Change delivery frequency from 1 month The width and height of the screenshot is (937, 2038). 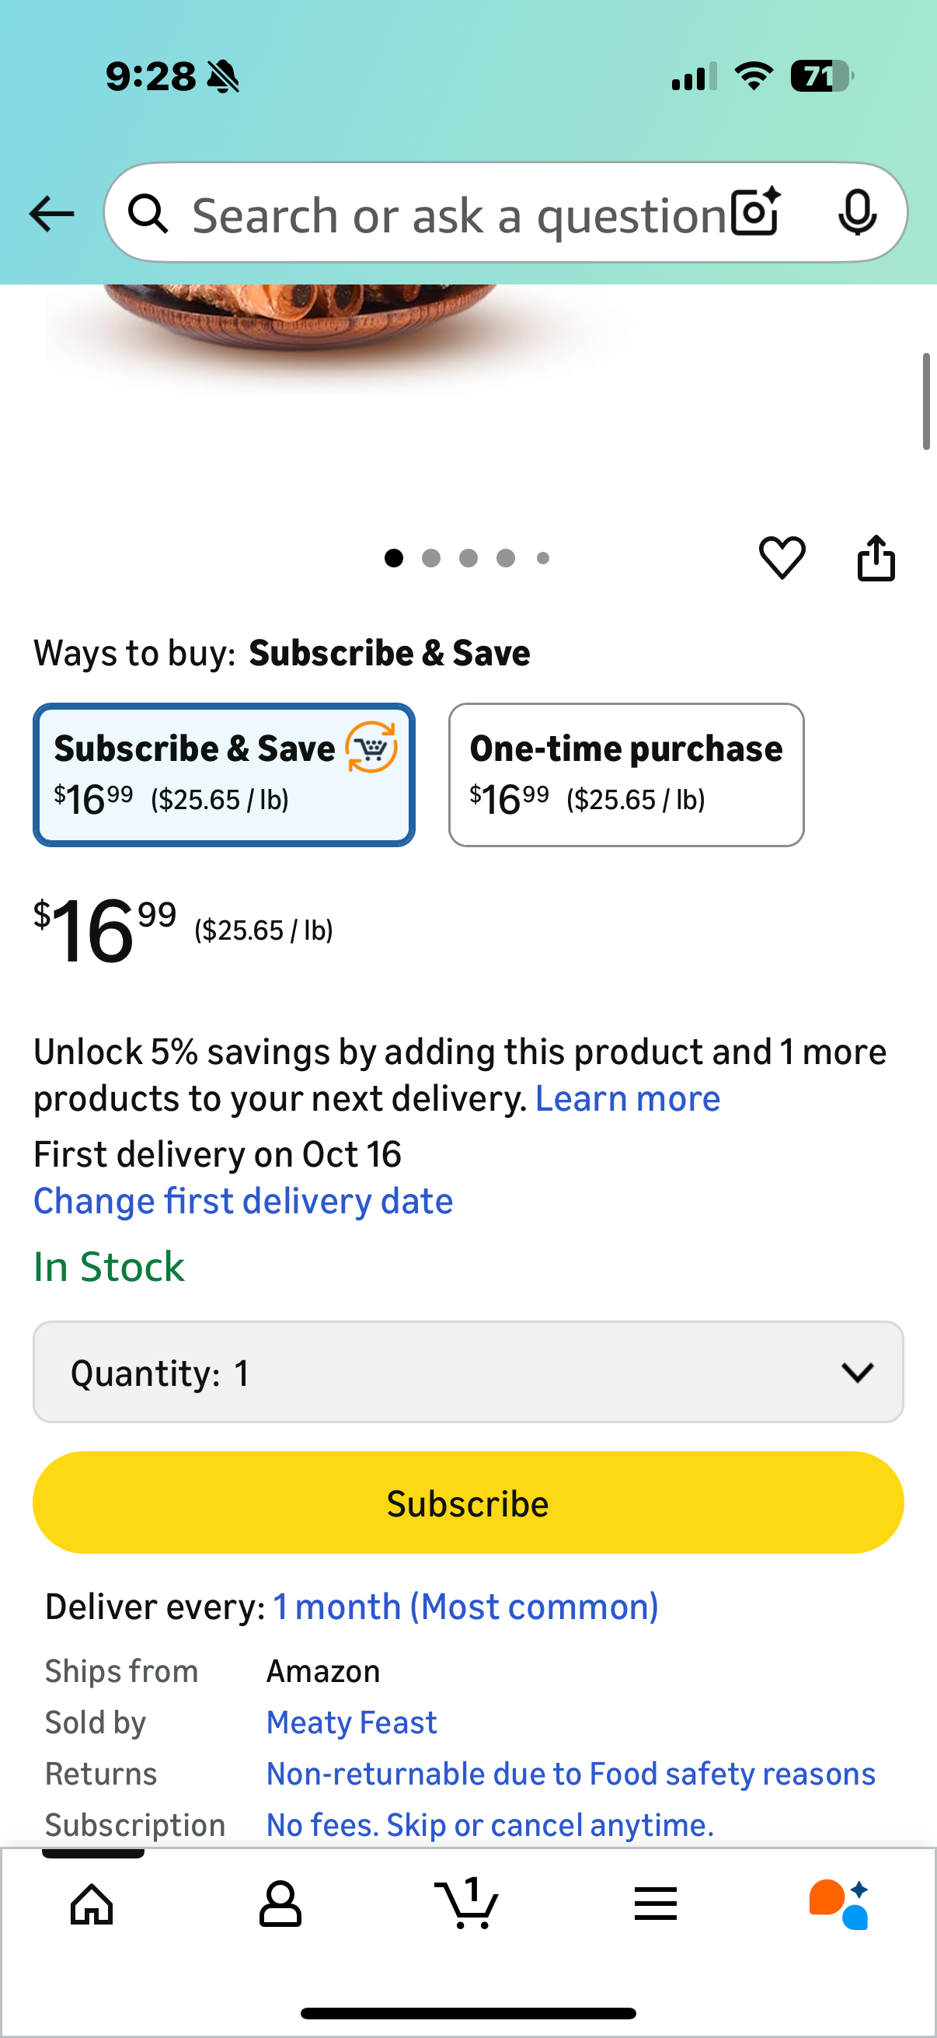(465, 1607)
